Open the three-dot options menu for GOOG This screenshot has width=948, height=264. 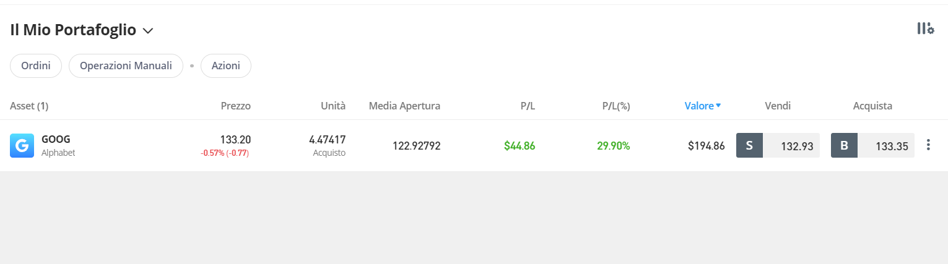click(928, 145)
